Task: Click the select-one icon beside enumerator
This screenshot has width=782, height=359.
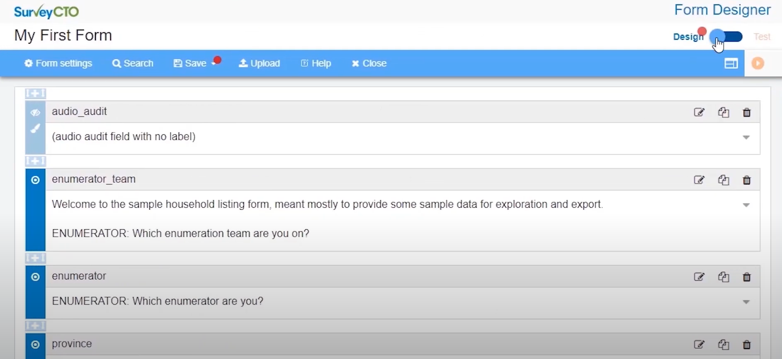Action: click(35, 277)
